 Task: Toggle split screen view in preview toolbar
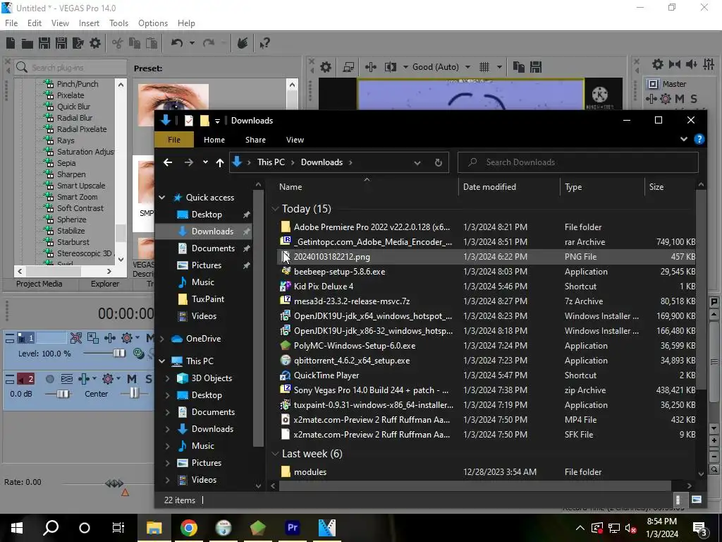(x=391, y=67)
